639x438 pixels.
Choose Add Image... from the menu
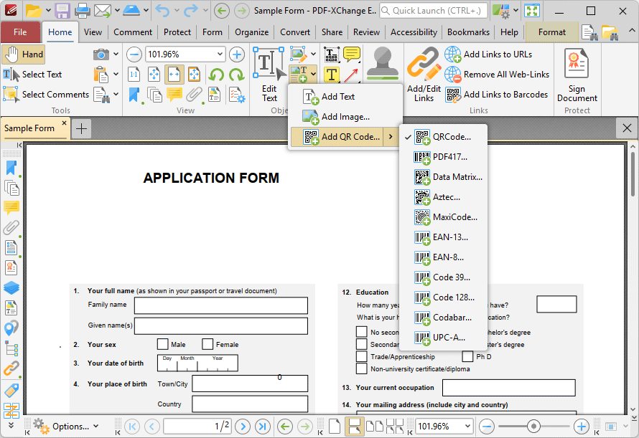tap(345, 117)
